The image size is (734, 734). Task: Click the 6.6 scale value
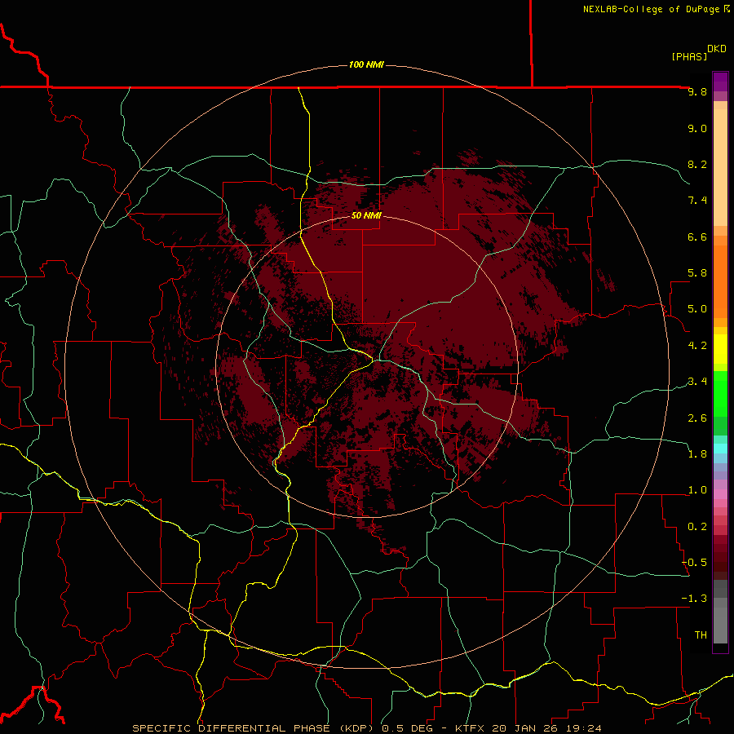[697, 237]
